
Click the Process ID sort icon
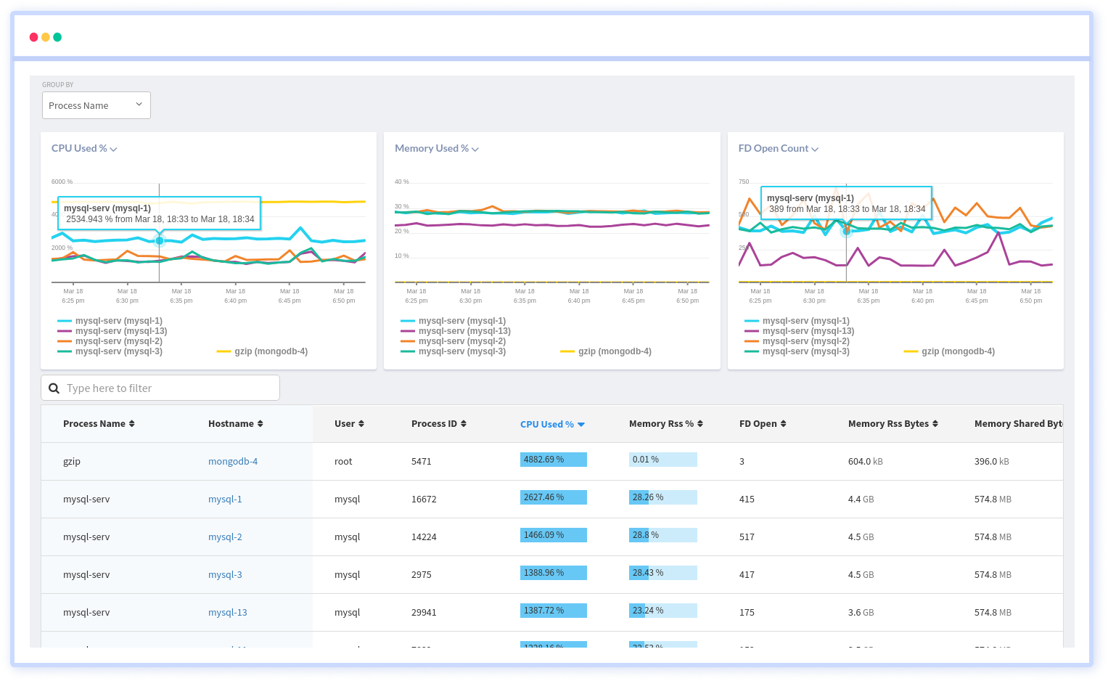coord(465,423)
